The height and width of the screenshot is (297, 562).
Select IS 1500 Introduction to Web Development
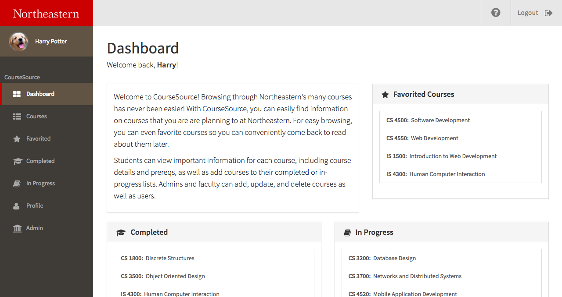point(453,156)
